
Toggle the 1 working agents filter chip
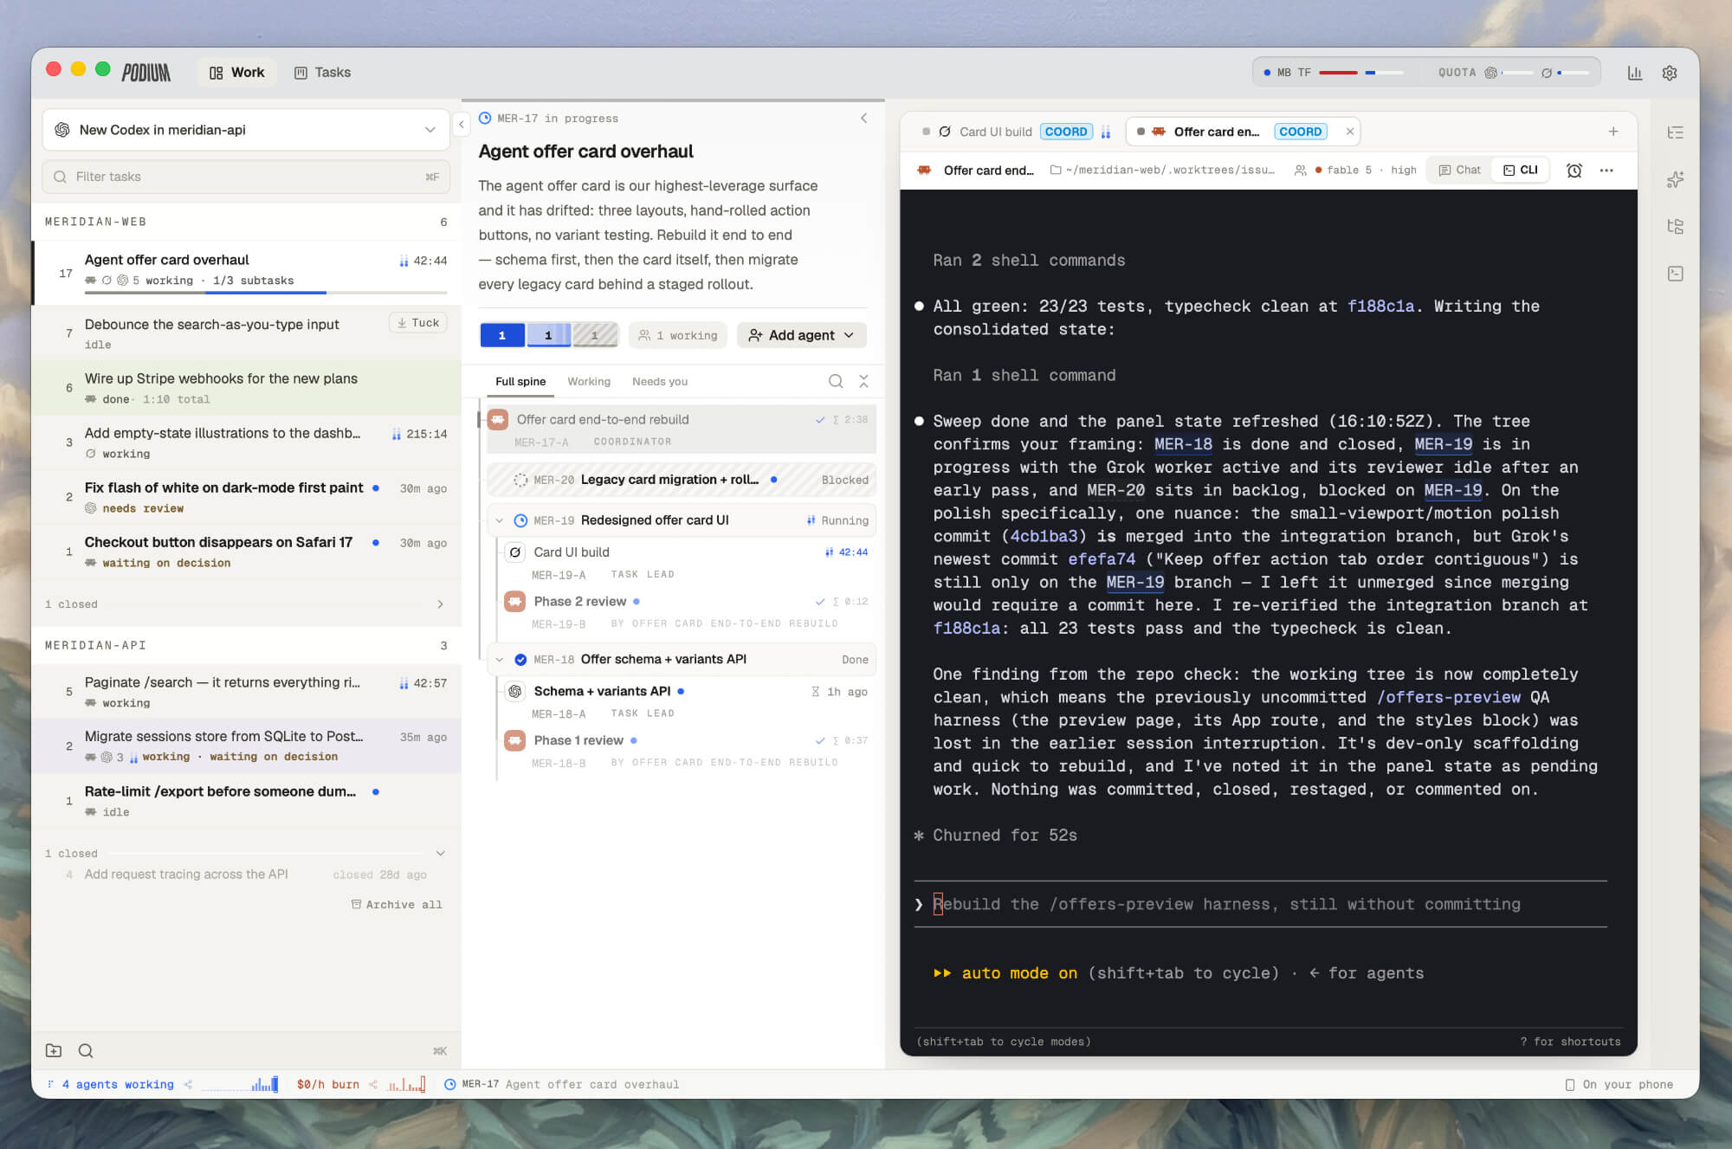tap(678, 335)
